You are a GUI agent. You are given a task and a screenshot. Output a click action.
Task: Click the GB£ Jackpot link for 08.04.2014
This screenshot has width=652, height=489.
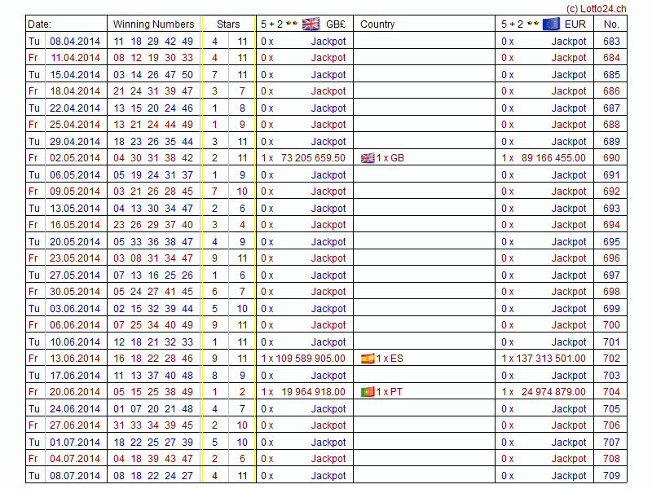click(328, 42)
